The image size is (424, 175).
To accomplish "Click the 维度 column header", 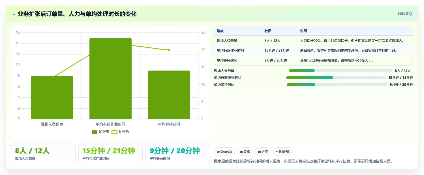I will (220, 31).
